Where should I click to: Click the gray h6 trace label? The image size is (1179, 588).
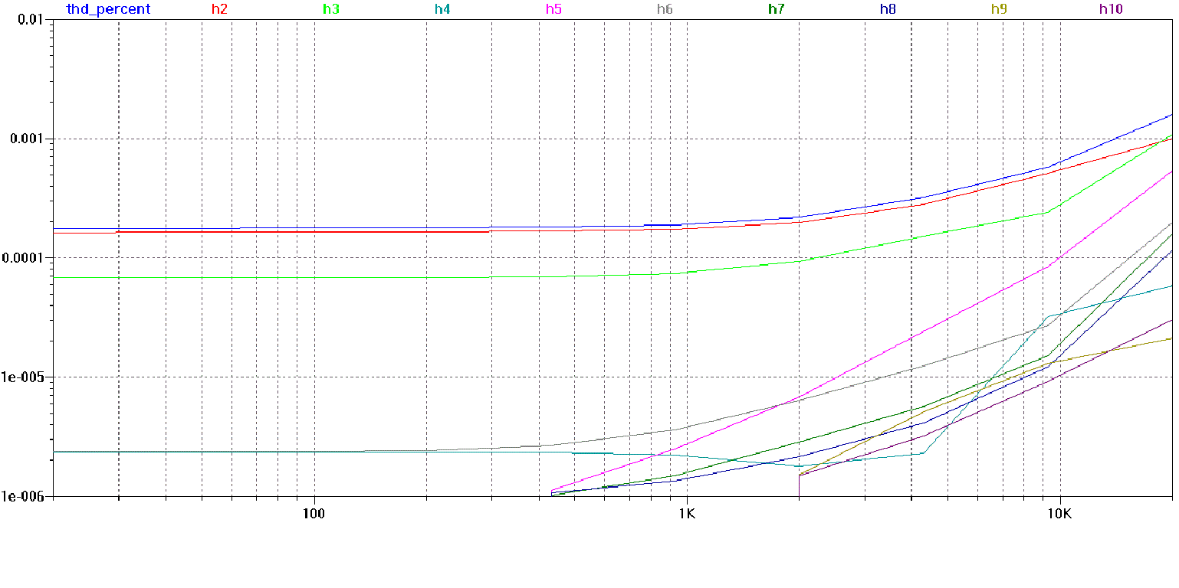(665, 9)
